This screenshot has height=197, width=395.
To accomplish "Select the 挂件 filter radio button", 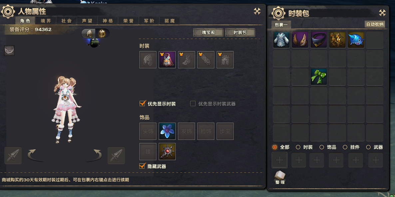I will click(x=345, y=147).
